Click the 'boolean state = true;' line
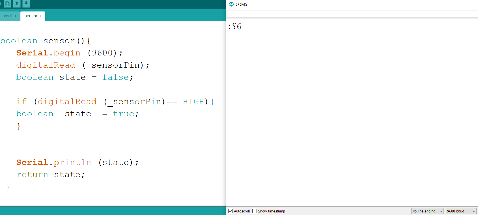Screen dimensions: 478x215 click(x=77, y=114)
